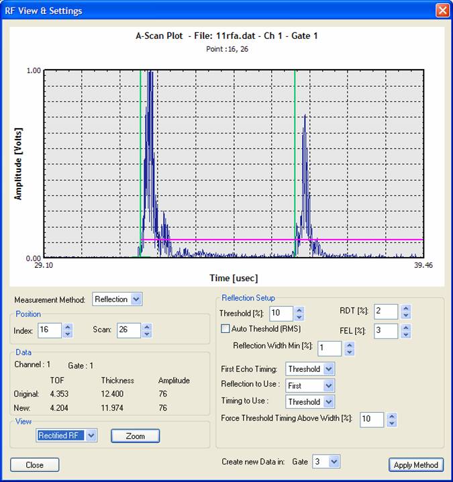The height and width of the screenshot is (482, 453).
Task: Increase the Index value with up arrow
Action: 68,327
